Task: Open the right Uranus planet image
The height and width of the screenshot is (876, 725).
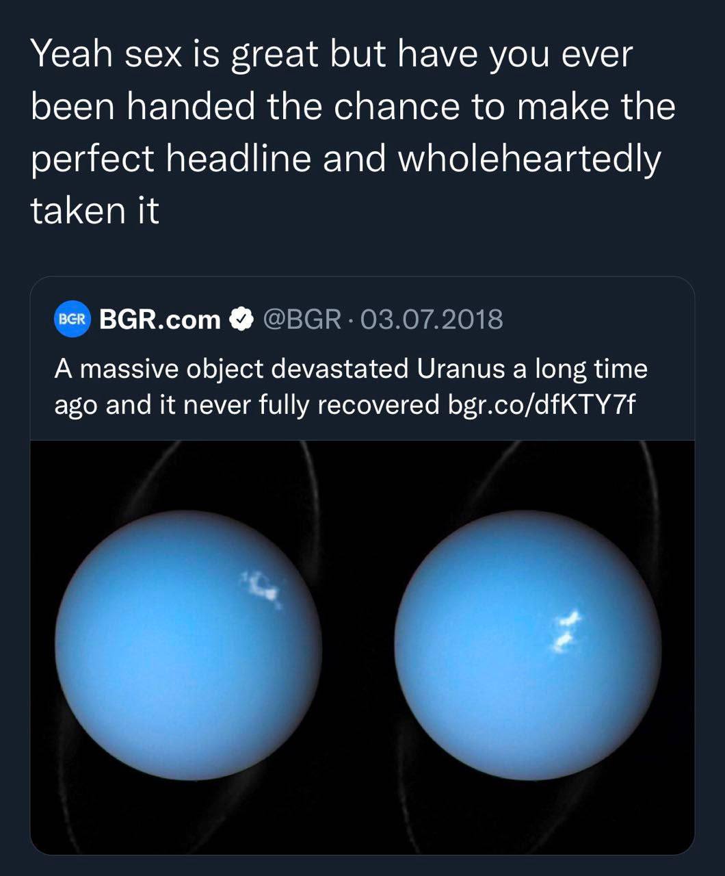Action: point(528,645)
